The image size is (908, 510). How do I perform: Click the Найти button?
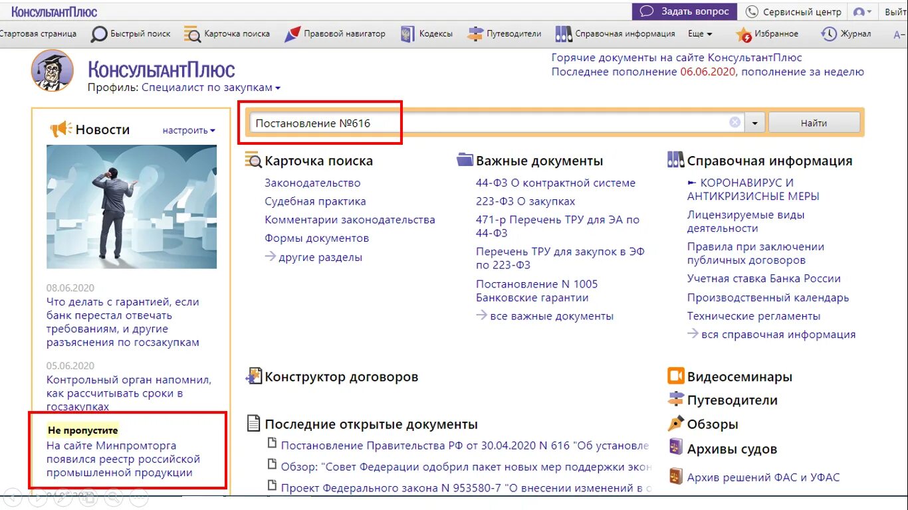814,123
